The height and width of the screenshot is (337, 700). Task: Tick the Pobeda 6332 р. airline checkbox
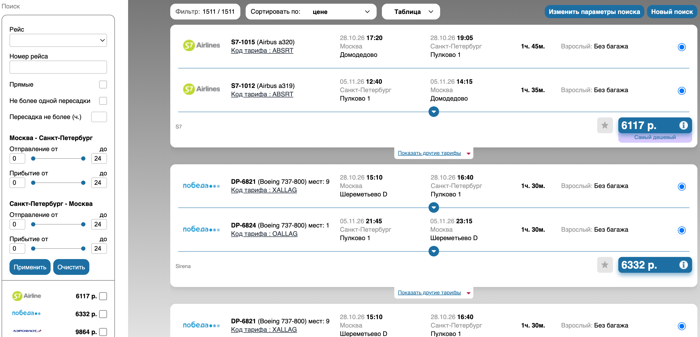click(103, 314)
